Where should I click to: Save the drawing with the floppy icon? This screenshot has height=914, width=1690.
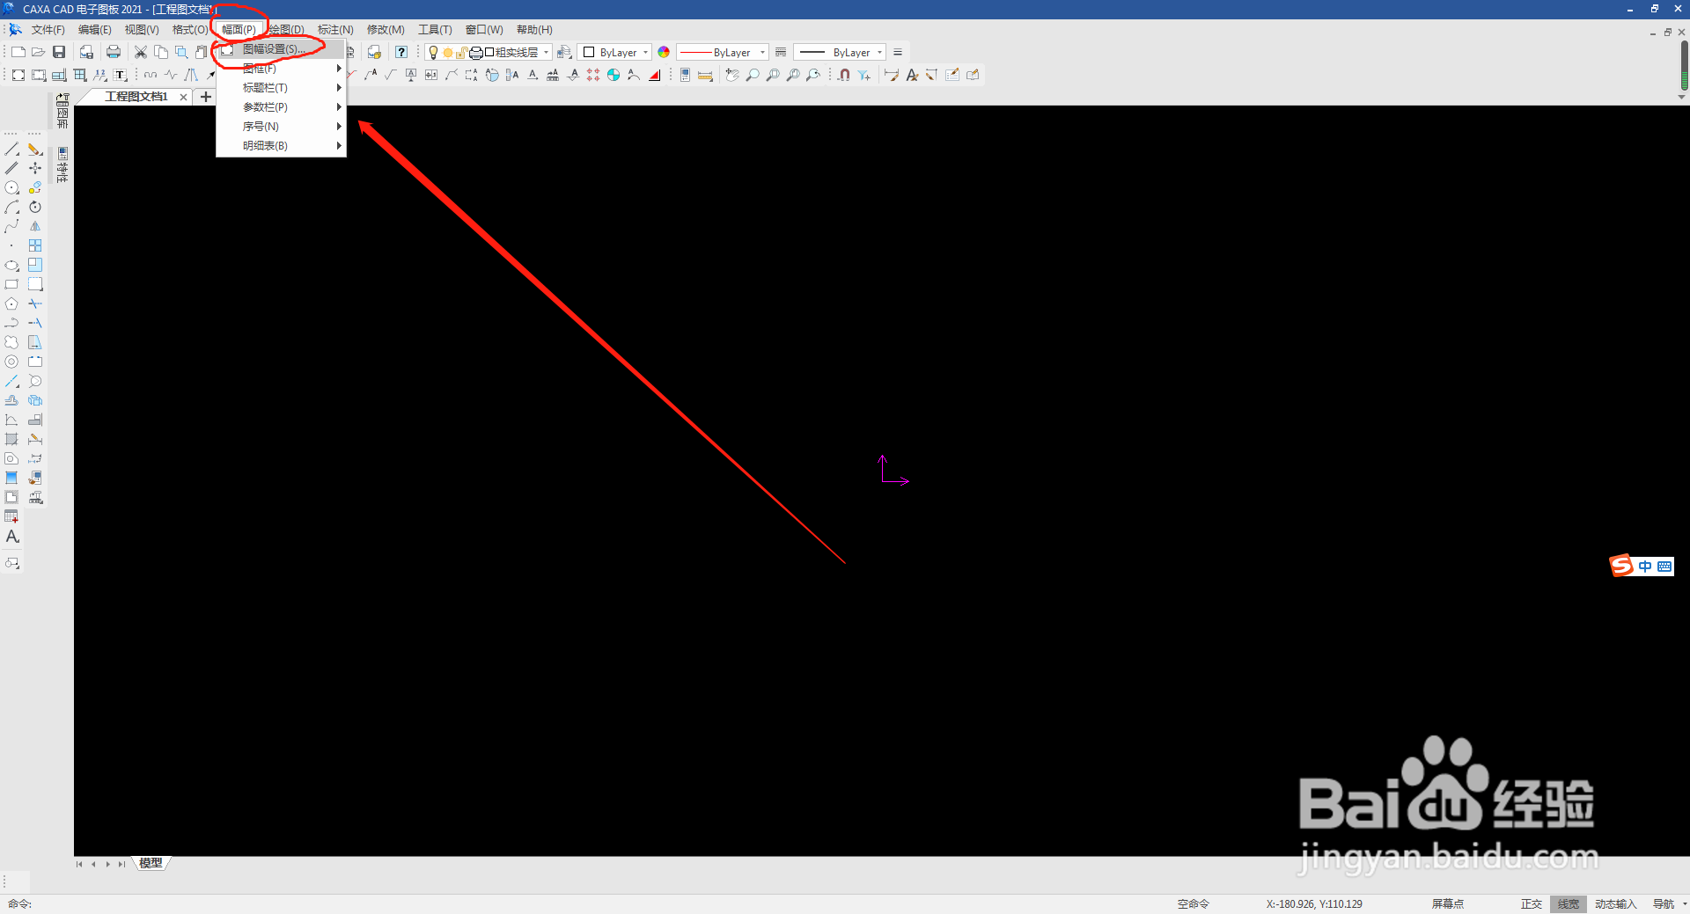point(59,52)
